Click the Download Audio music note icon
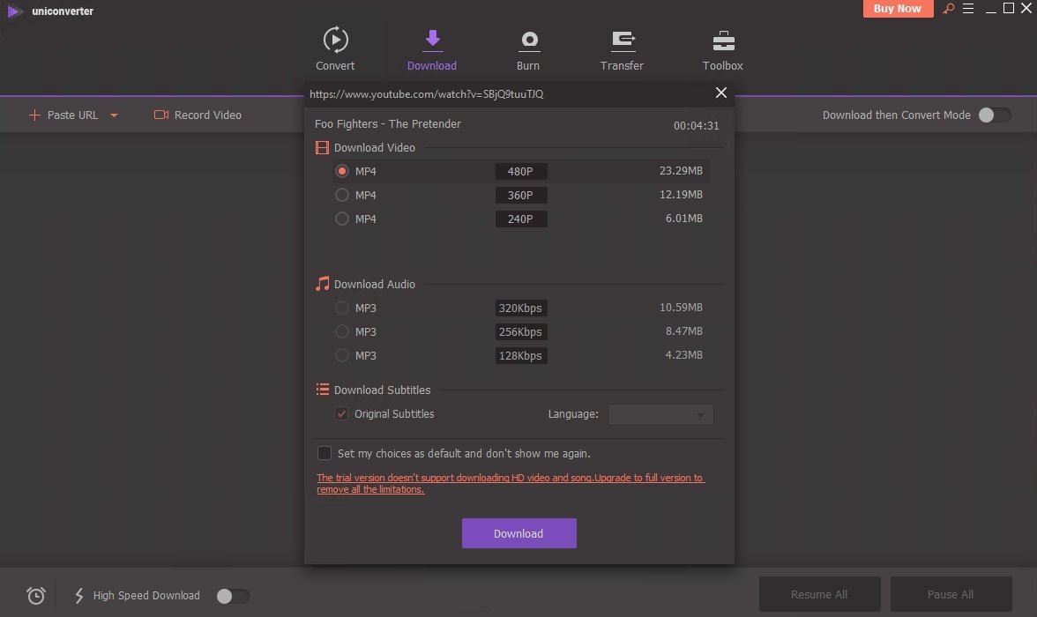1037x617 pixels. point(322,285)
